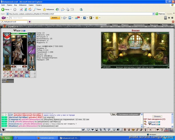Click the eraser clear chat icon

click(x=88, y=130)
